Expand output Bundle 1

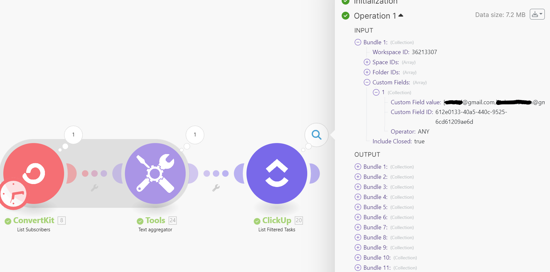(x=358, y=166)
